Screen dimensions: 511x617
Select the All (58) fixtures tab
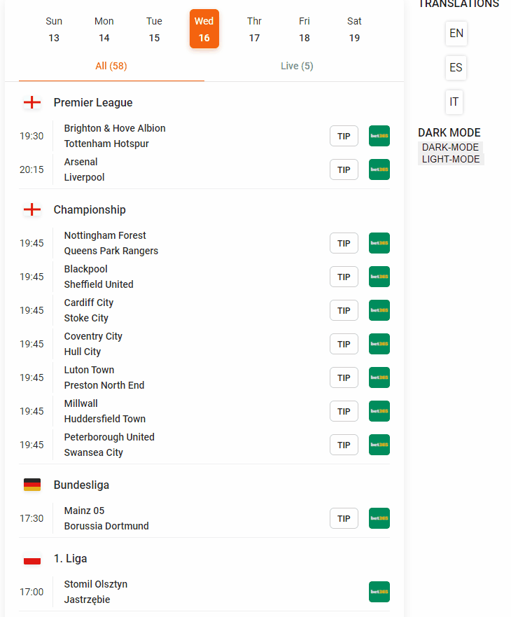[x=111, y=65]
